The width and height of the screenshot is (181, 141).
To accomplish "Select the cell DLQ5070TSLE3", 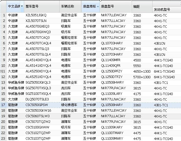I will coord(37,99).
